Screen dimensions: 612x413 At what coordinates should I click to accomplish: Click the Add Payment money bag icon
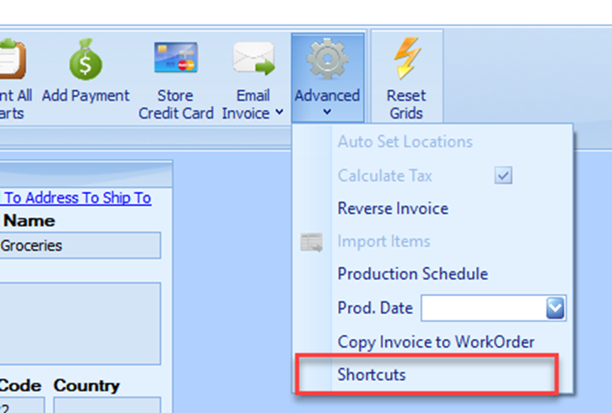86,61
